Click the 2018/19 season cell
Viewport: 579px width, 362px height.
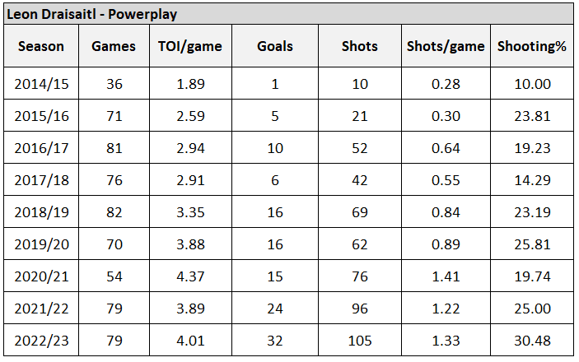pyautogui.click(x=40, y=212)
